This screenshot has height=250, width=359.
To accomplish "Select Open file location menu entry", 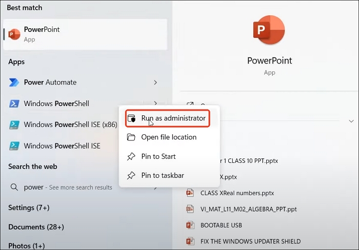I will 169,137.
